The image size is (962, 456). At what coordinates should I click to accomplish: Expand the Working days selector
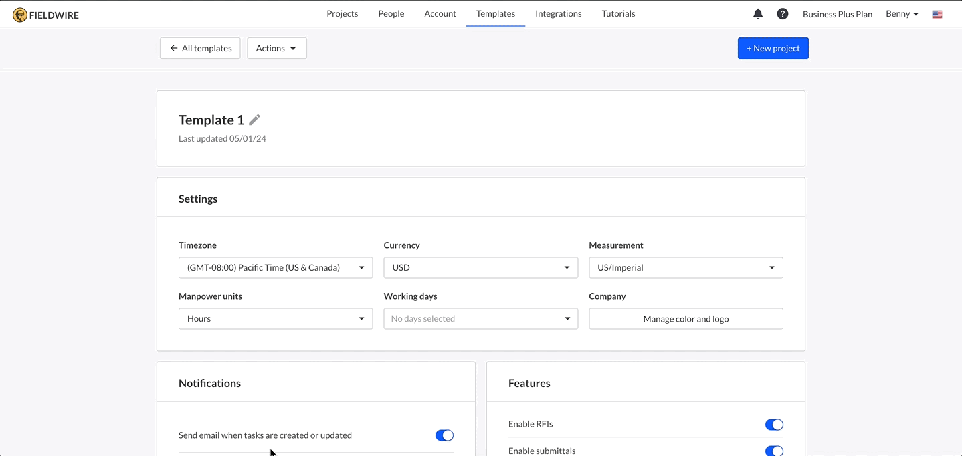click(x=480, y=318)
